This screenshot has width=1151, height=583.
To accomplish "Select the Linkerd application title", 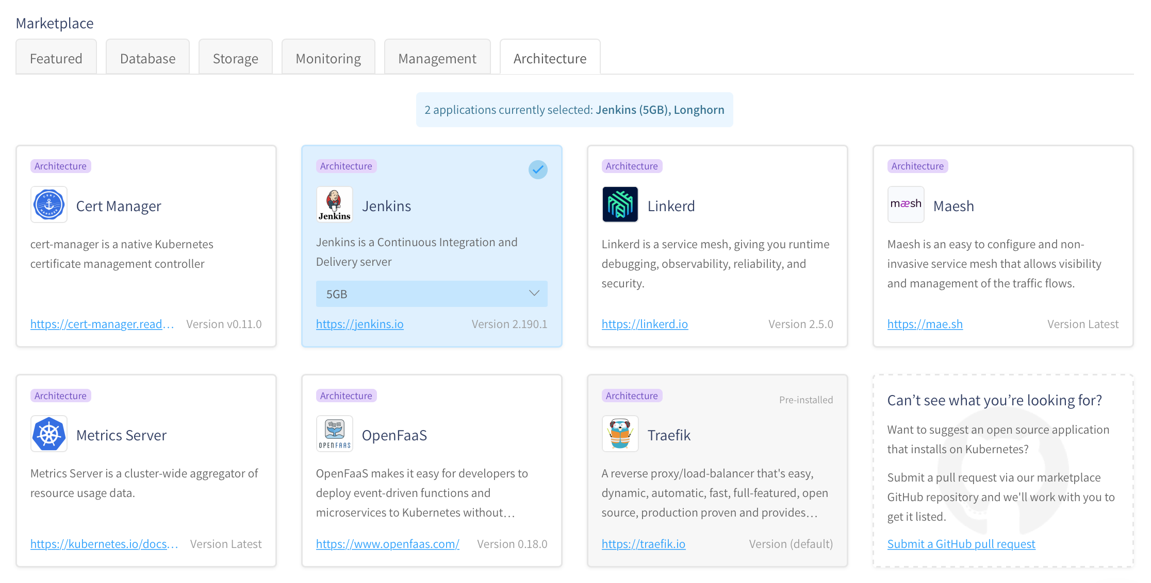I will [671, 206].
